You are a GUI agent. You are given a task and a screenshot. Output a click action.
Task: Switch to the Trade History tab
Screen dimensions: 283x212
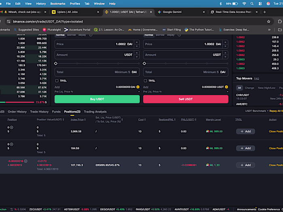point(39,111)
